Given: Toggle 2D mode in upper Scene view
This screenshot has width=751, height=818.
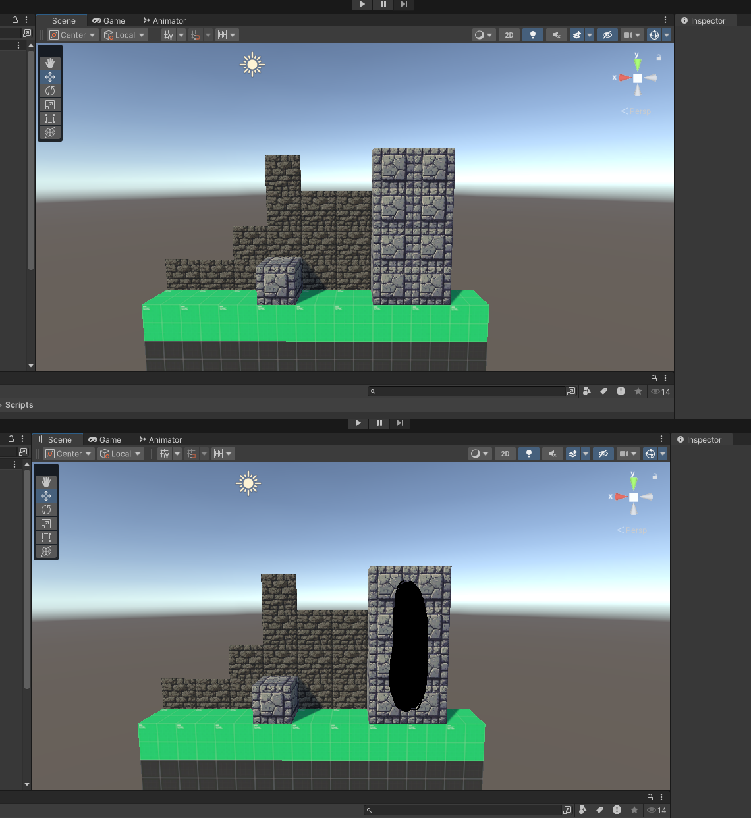Looking at the screenshot, I should (509, 35).
